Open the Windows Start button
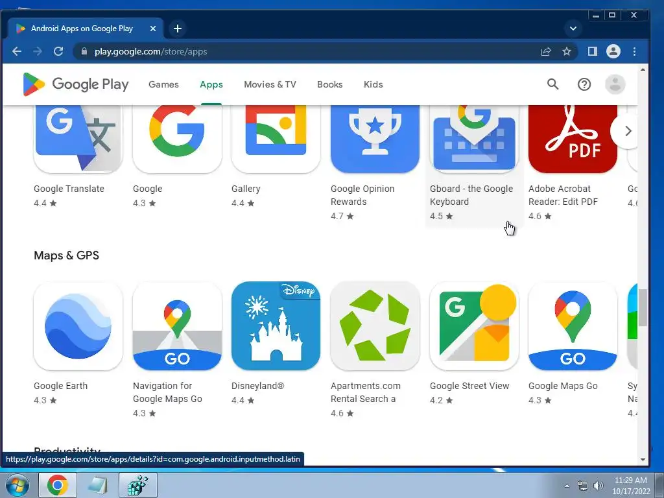 pyautogui.click(x=17, y=485)
